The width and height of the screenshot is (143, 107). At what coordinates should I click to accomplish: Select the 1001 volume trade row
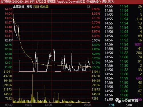(123, 44)
